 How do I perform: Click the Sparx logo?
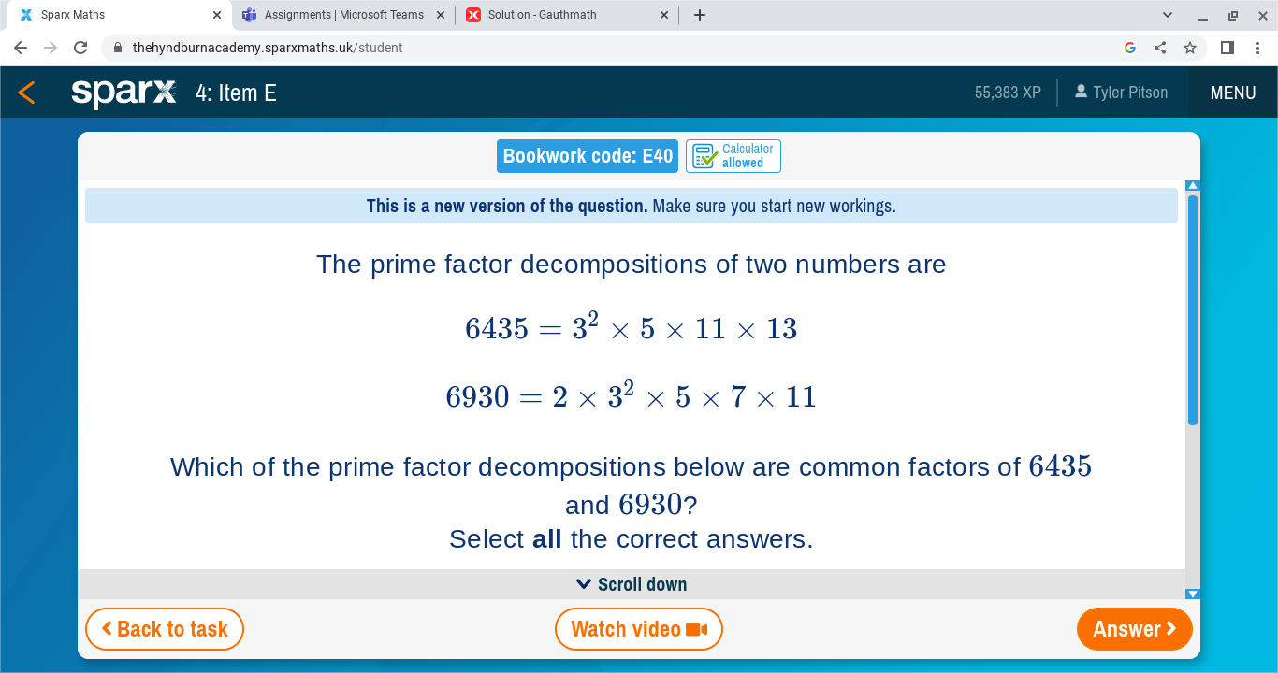coord(123,92)
